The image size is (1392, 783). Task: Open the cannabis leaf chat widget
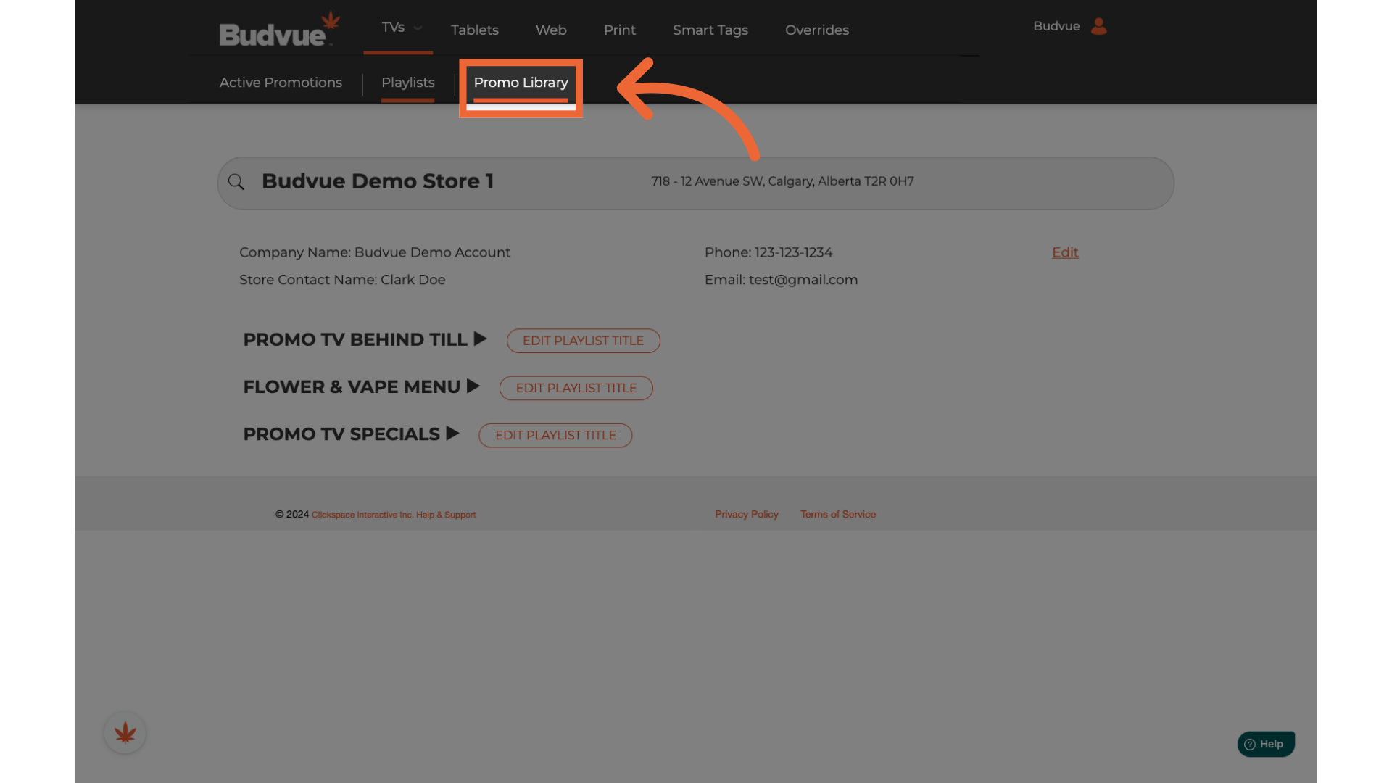(x=125, y=733)
